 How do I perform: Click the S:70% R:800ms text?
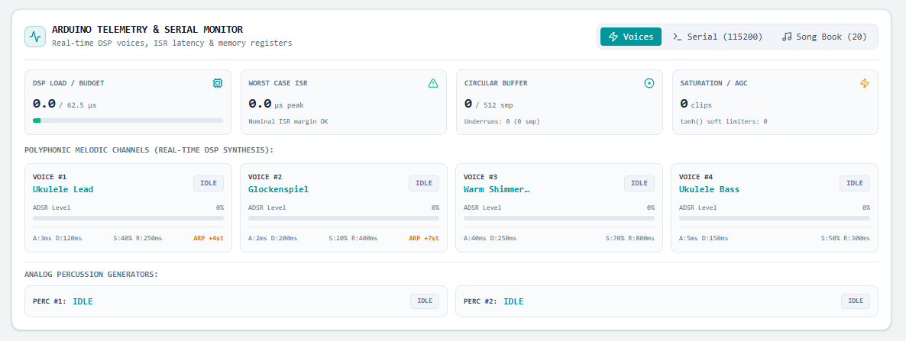tap(629, 238)
